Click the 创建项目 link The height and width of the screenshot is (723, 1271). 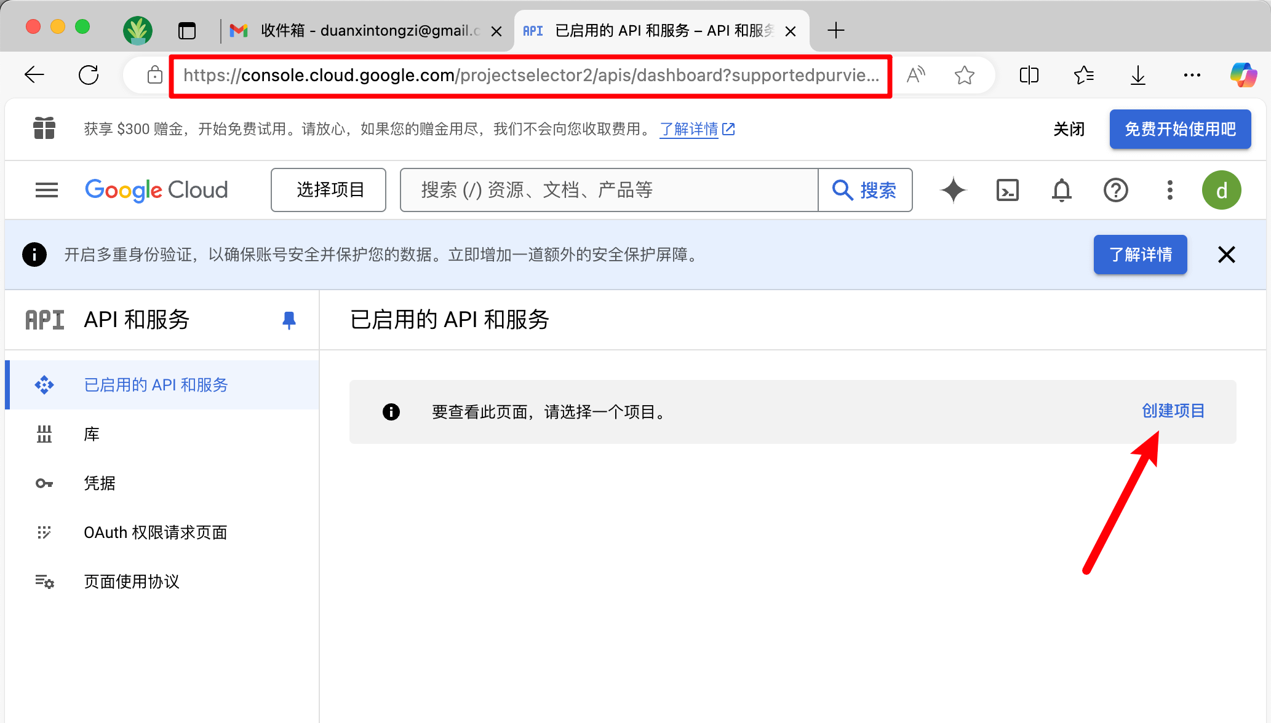[x=1173, y=411]
